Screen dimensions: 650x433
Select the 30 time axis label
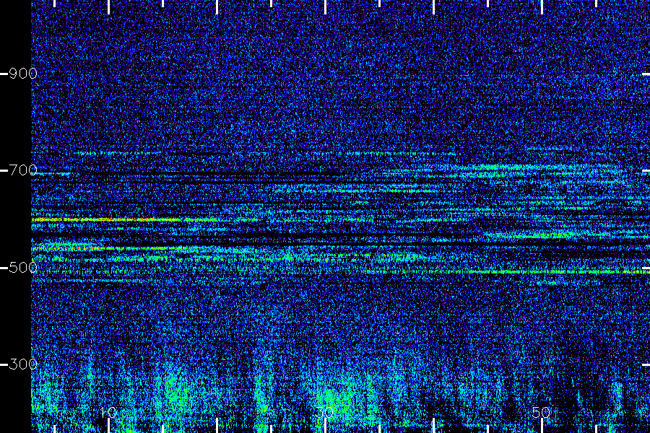(x=324, y=412)
